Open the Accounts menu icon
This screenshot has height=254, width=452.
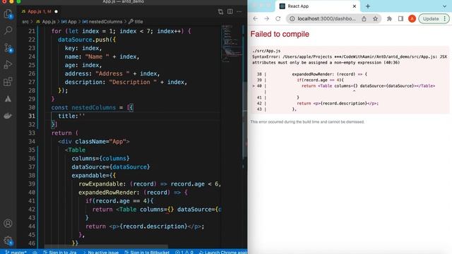[x=8, y=223]
